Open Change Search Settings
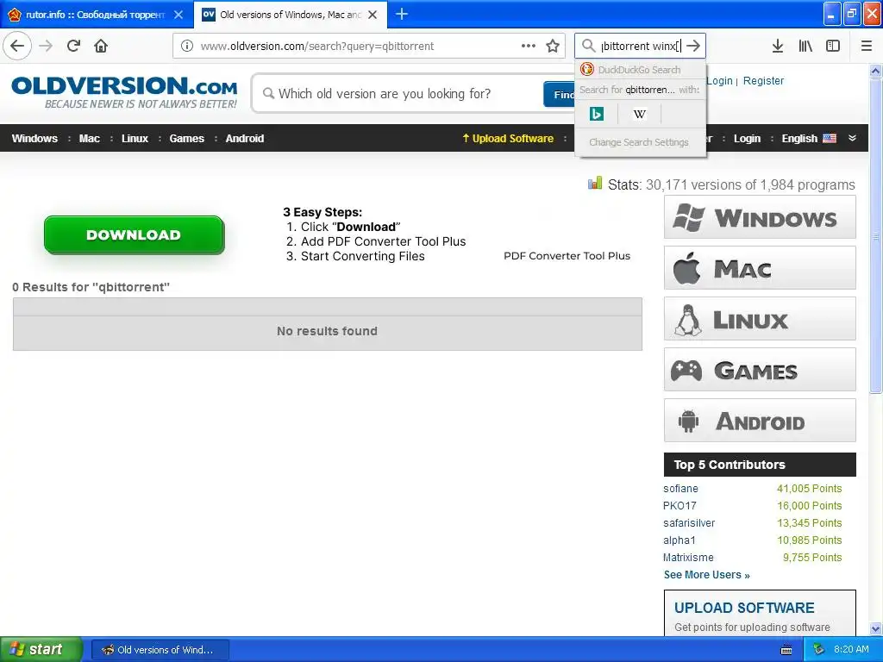 (639, 142)
